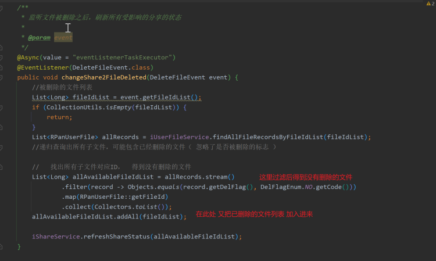This screenshot has height=261, width=436.
Task: Click refreshShareStatus method call
Action: [117, 237]
